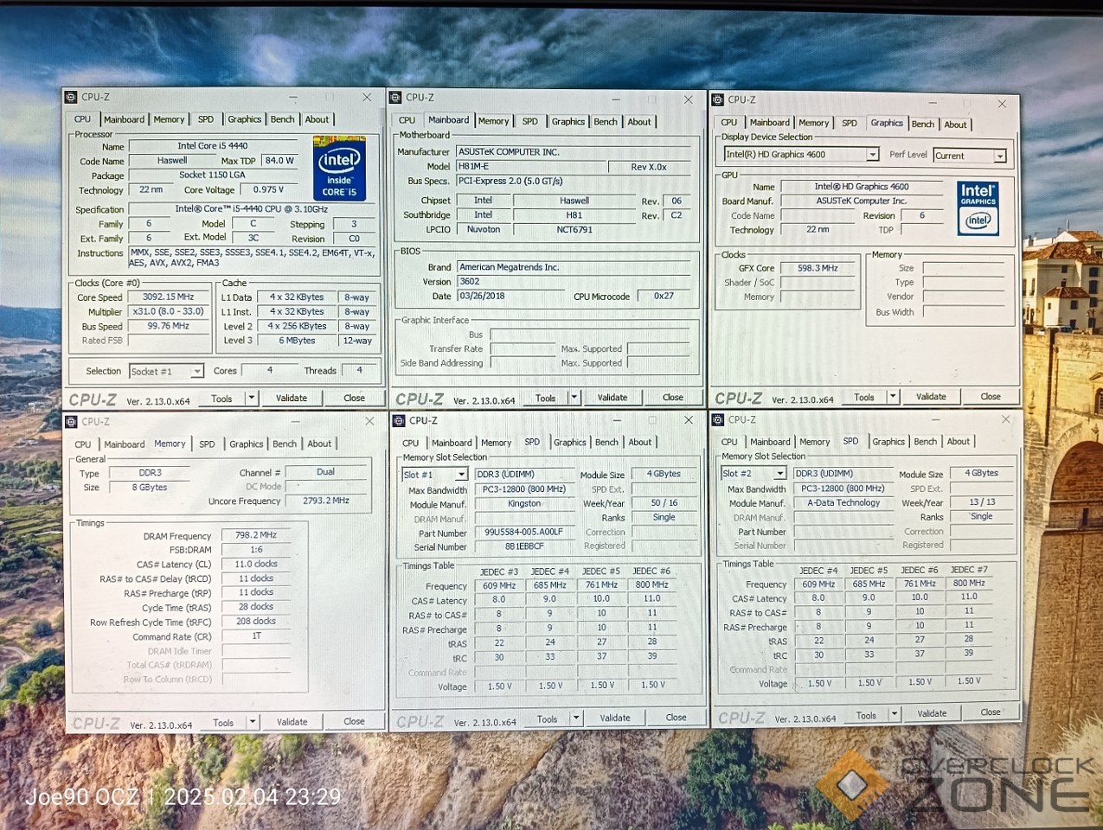
Task: Open the Display Device Selection dropdown
Action: [872, 155]
